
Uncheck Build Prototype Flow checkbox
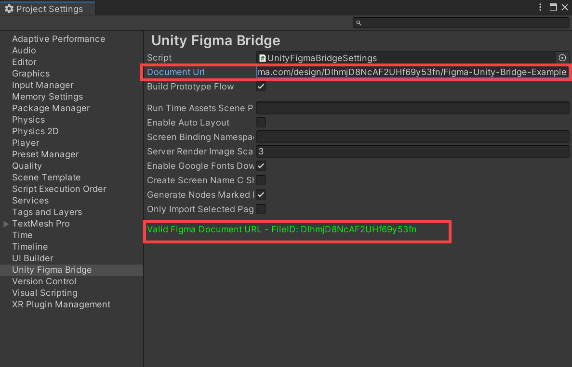click(x=261, y=87)
